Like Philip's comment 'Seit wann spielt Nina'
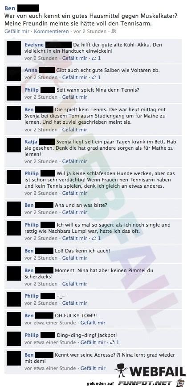The width and height of the screenshot is (187, 387). (x=74, y=97)
